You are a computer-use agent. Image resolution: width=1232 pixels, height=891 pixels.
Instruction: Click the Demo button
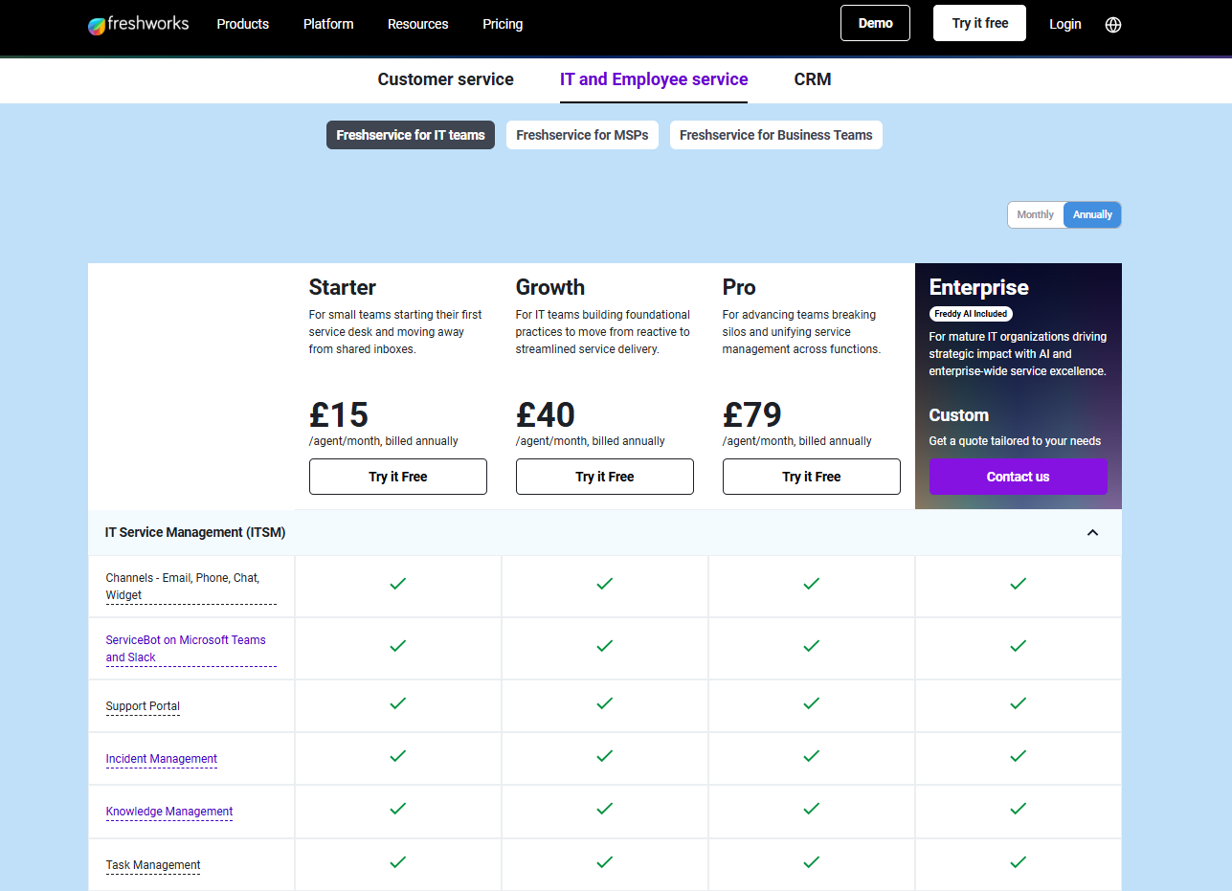tap(875, 23)
